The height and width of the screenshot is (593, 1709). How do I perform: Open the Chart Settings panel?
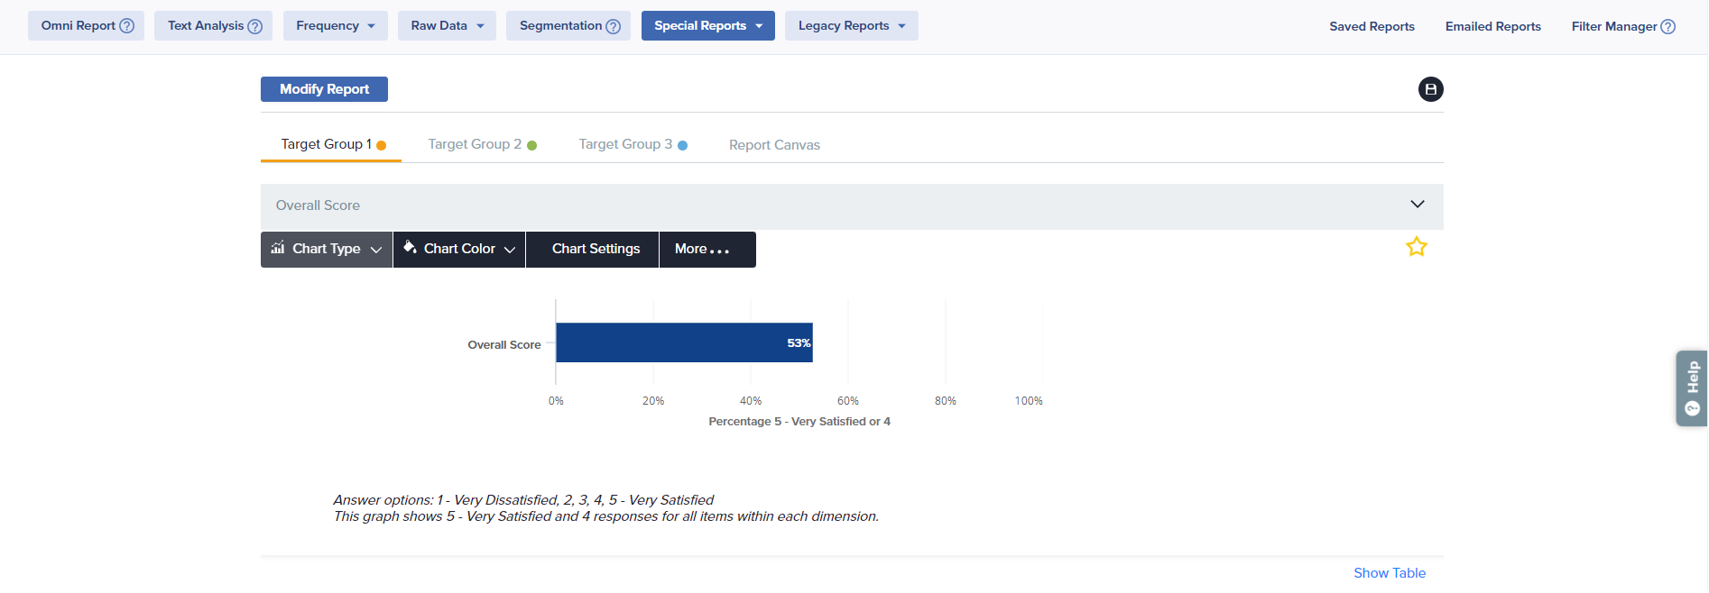click(596, 250)
